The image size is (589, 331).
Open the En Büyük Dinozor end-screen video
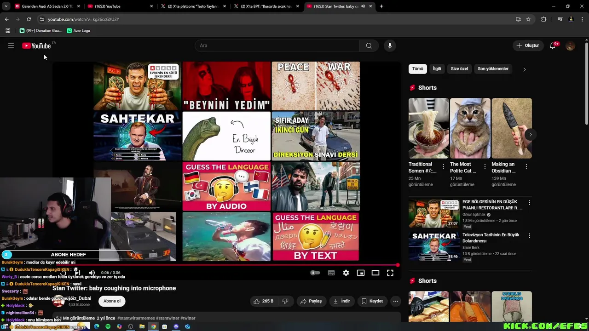click(x=226, y=136)
